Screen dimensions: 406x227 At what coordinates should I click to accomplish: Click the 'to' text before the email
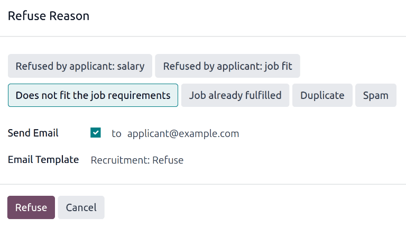tap(116, 133)
